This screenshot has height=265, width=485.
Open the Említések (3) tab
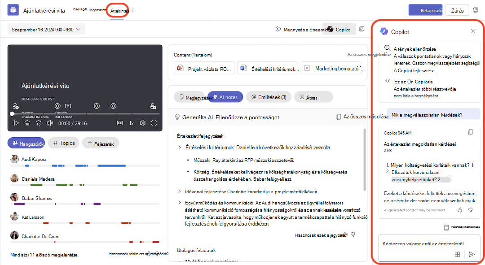click(269, 97)
